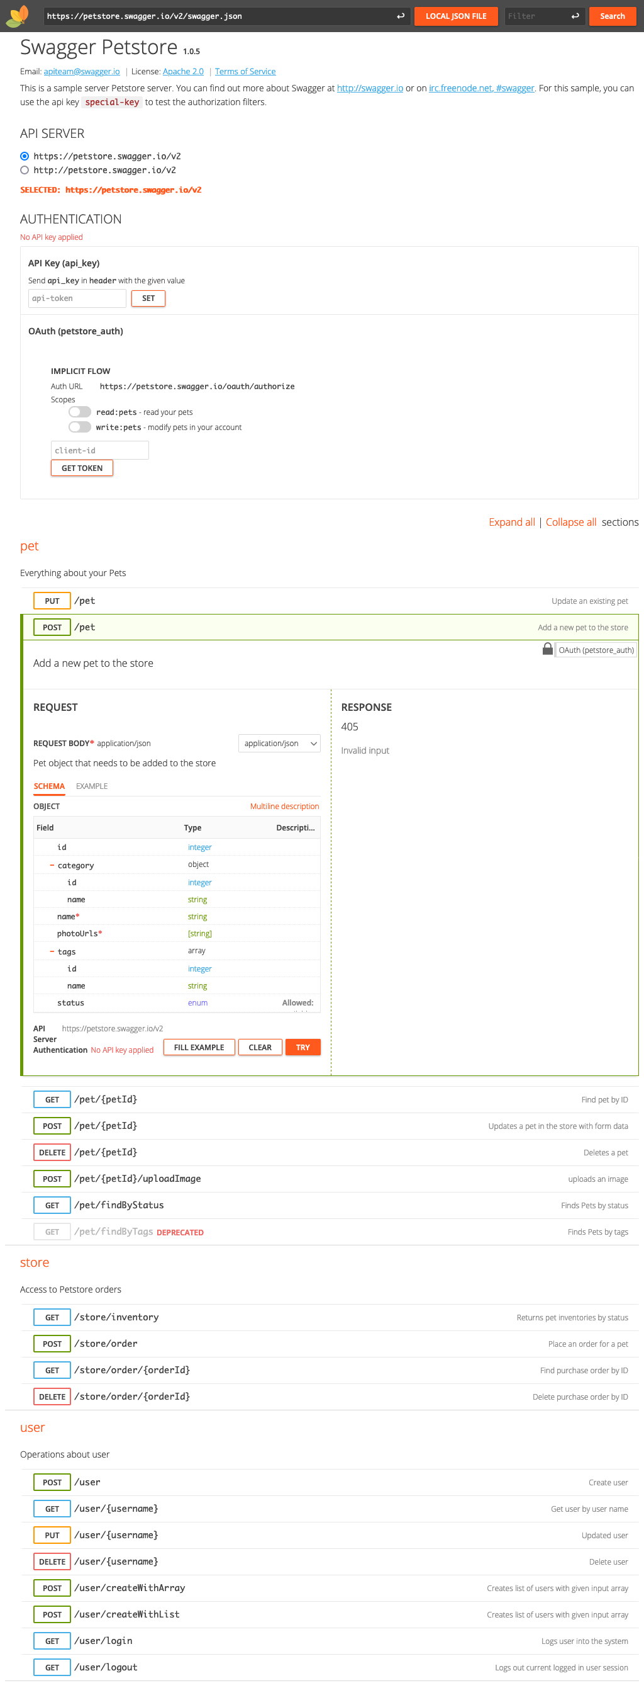Viewport: 644px width, 1700px height.
Task: Click the 'photoUrls' field row
Action: 177,933
